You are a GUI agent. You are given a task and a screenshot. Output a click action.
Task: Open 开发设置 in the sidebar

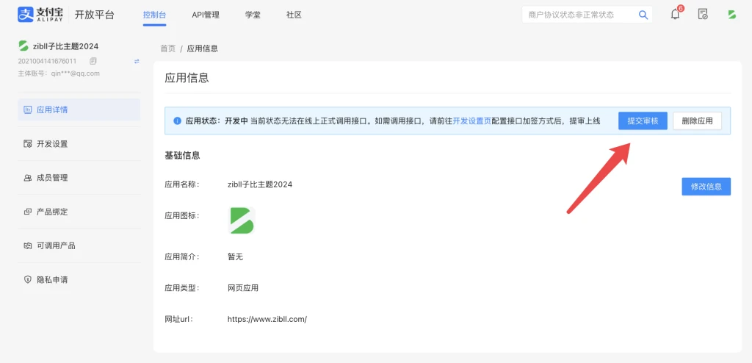[x=52, y=144]
